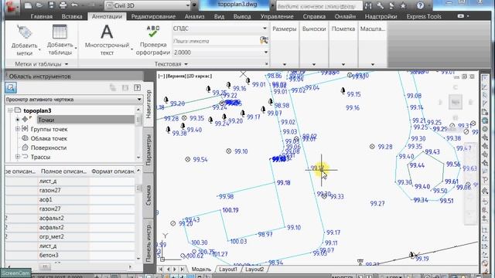Switch to the Express Tools ribbon tab
495x278 pixels.
point(424,16)
